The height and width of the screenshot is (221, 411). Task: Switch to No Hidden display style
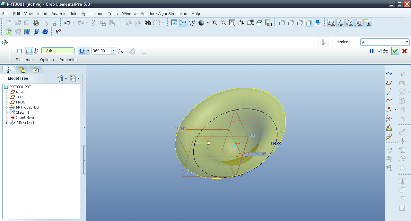coord(300,23)
